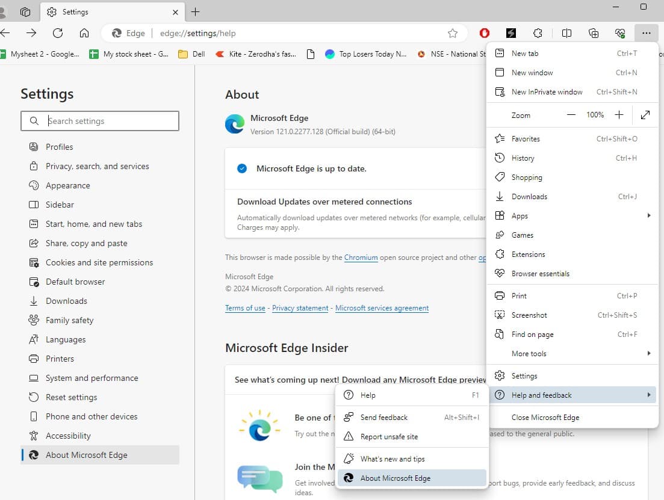
Task: Choose Screenshot from the menu
Action: pyautogui.click(x=572, y=315)
